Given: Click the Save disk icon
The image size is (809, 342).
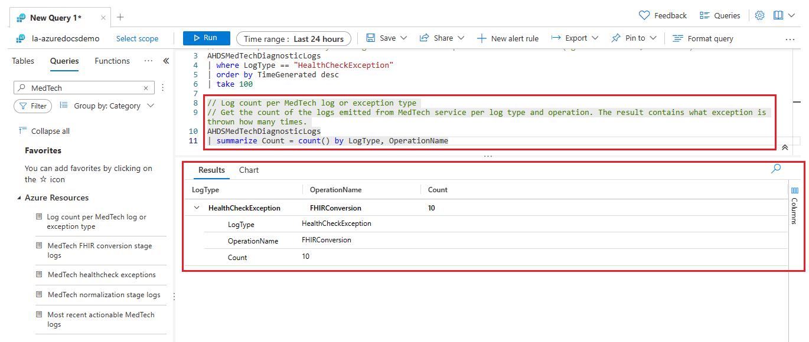Looking at the screenshot, I should coord(371,38).
